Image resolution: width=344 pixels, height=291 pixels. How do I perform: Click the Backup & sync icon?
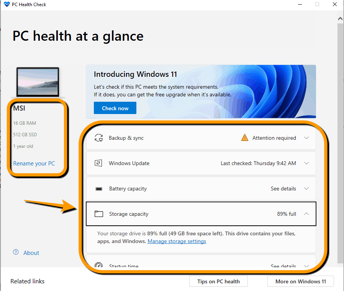click(99, 138)
